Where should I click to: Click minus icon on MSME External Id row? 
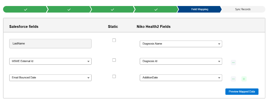click(233, 63)
